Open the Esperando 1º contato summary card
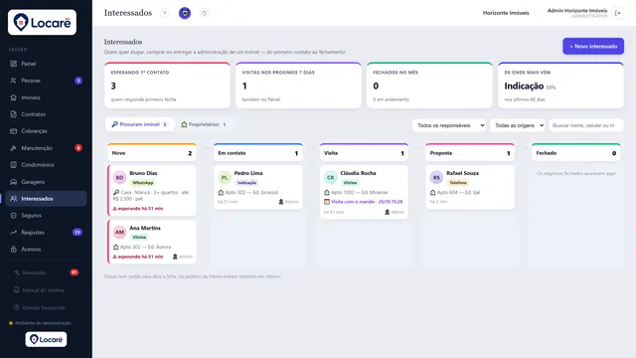Image resolution: width=636 pixels, height=358 pixels. pos(167,86)
